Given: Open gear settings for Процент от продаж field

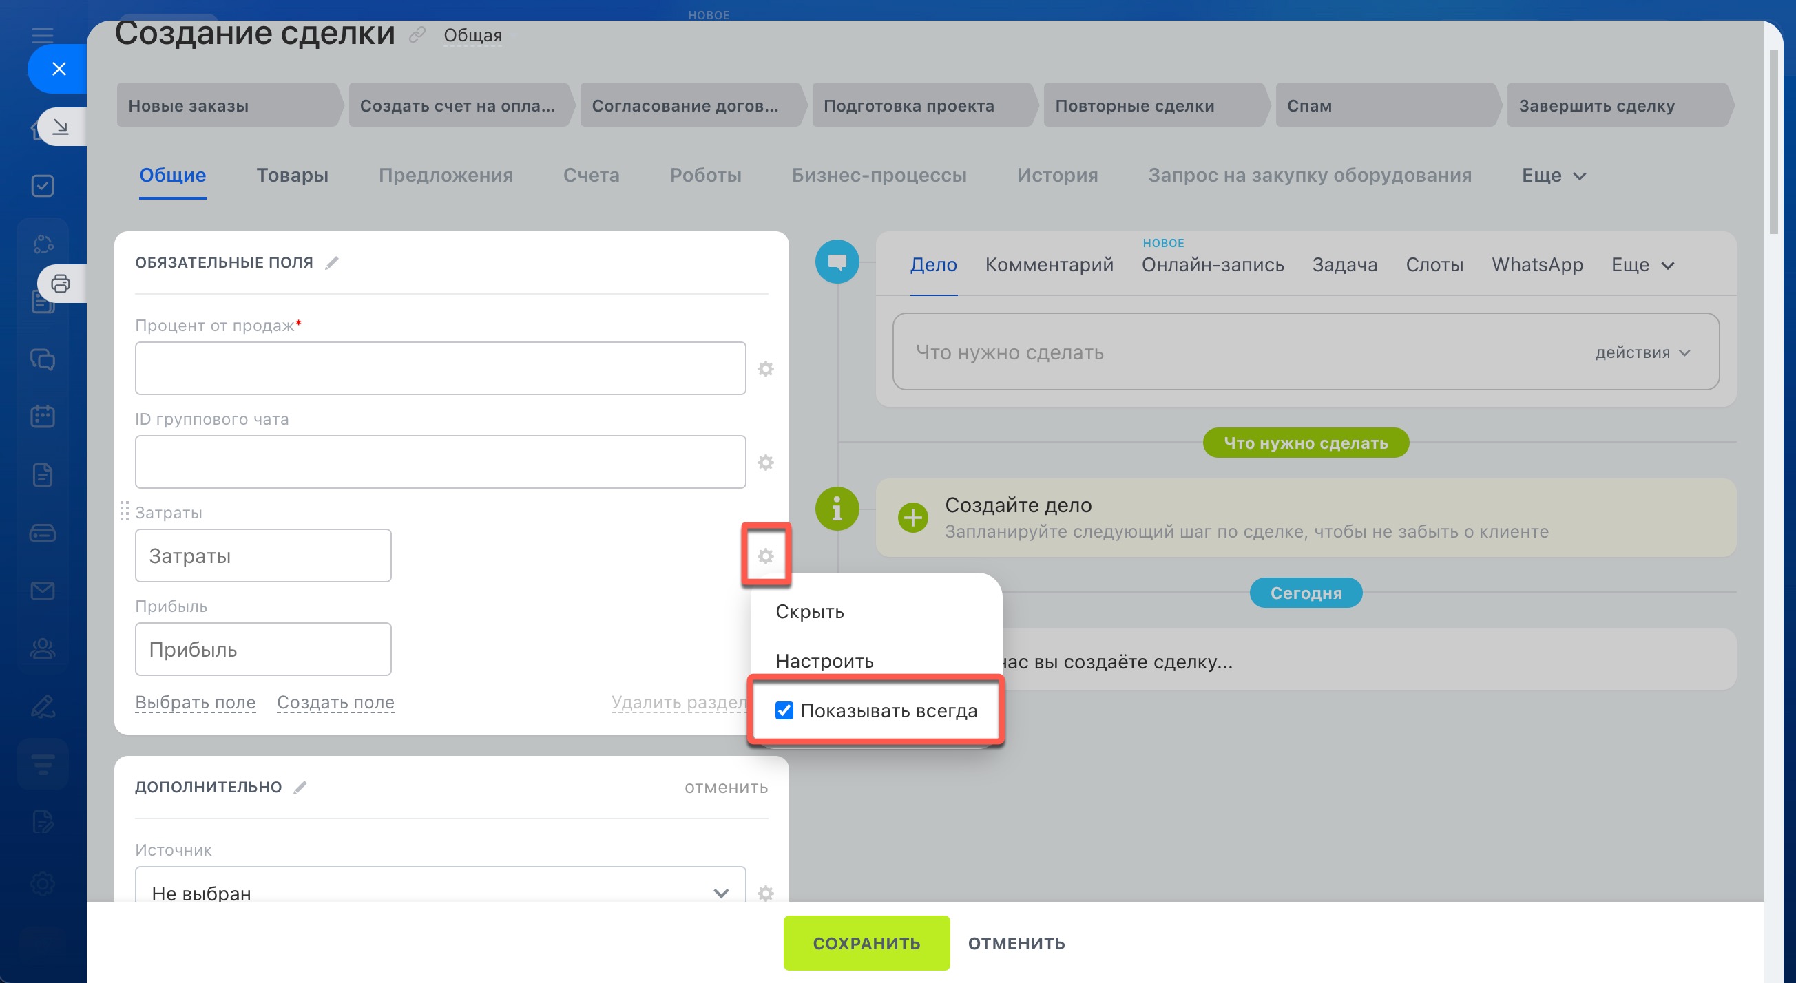Looking at the screenshot, I should 766,369.
